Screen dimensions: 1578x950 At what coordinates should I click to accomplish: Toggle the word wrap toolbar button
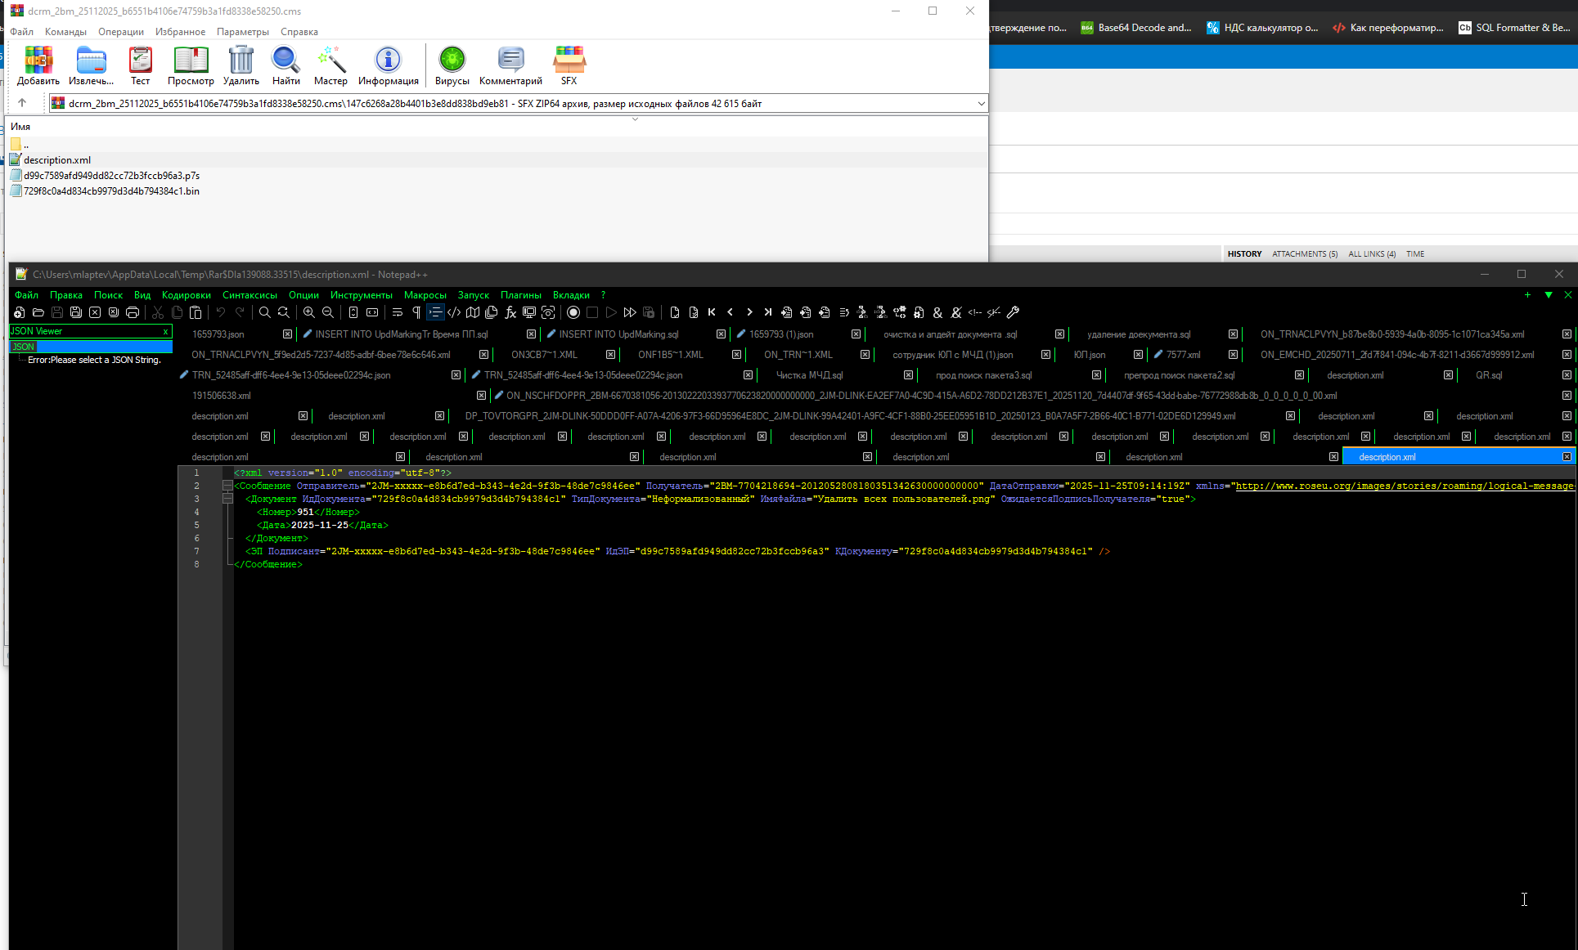(398, 312)
